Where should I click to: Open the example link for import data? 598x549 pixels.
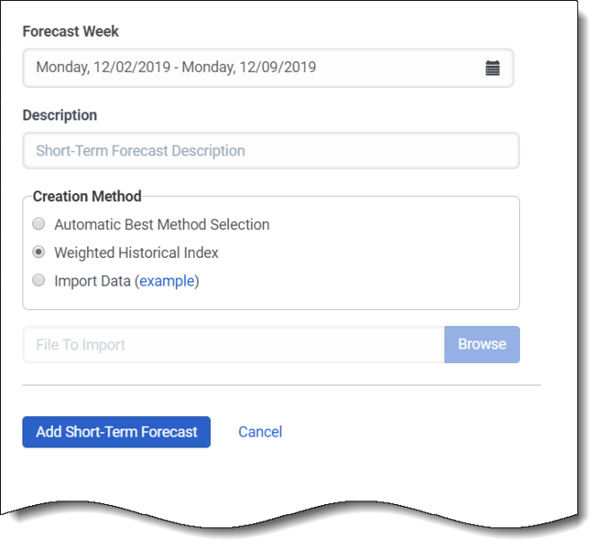[x=167, y=281]
